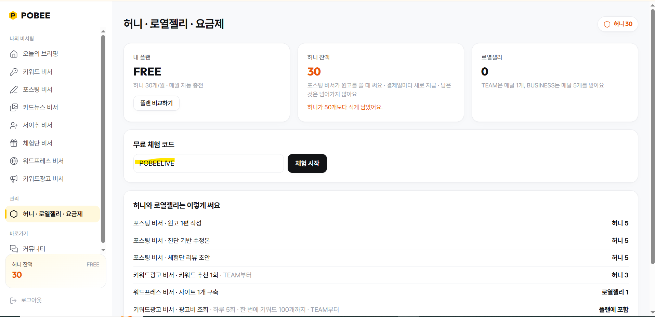This screenshot has height=317, width=655.
Task: Open 워드프레스 비서 globe icon
Action: click(14, 161)
